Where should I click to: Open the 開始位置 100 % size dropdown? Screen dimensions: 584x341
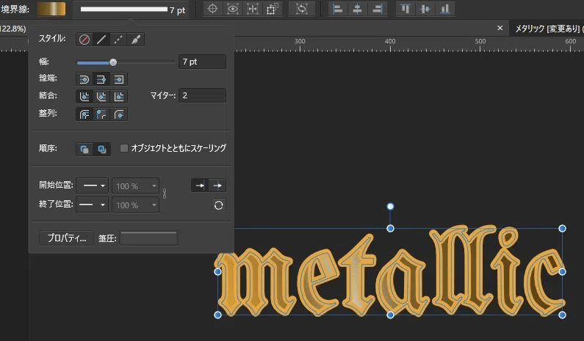pyautogui.click(x=136, y=186)
